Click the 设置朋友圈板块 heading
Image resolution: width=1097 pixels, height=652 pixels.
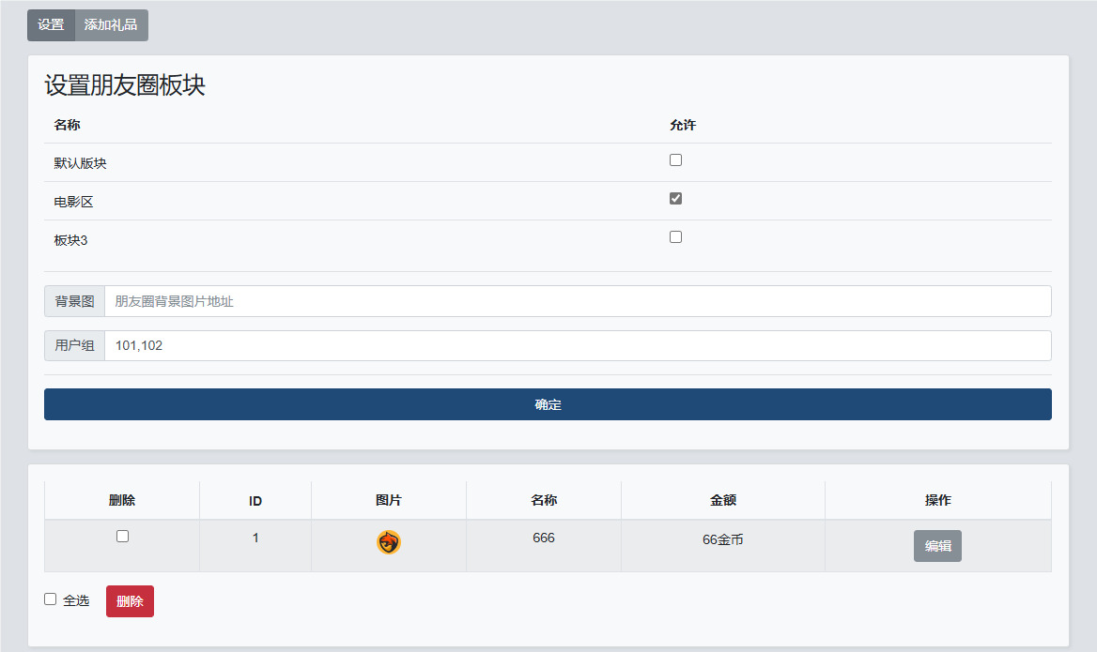pos(125,85)
